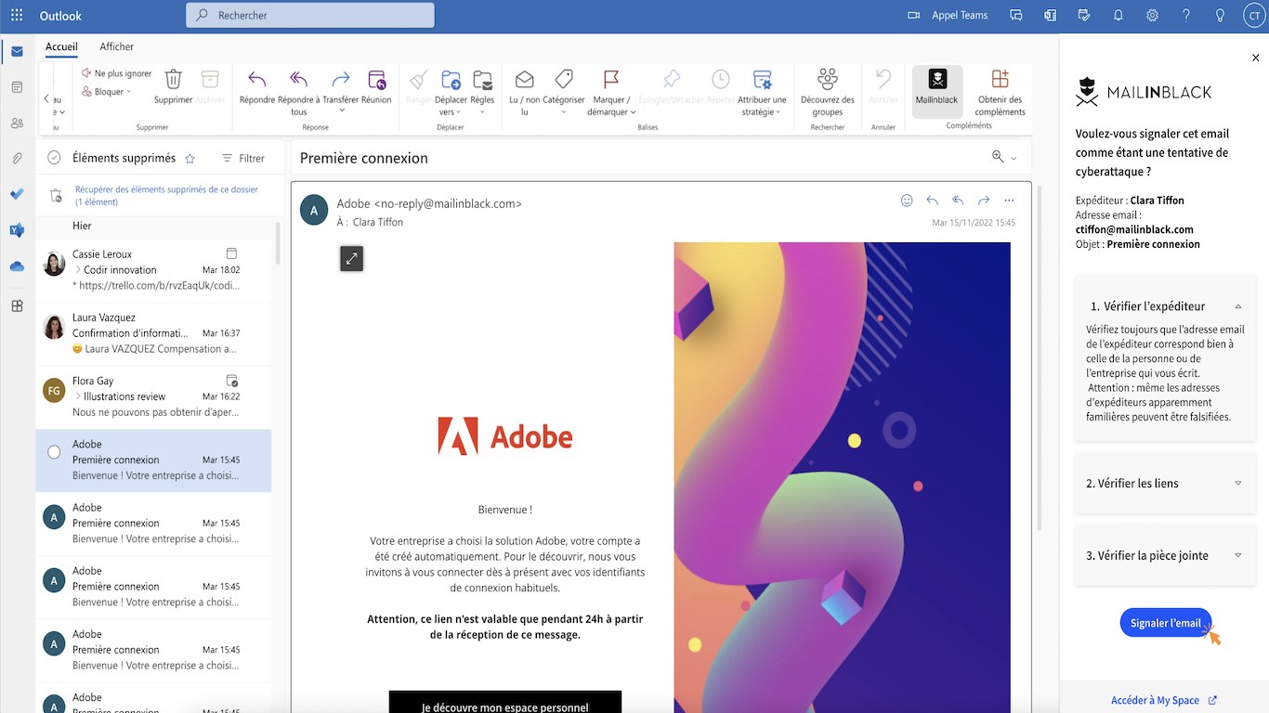Open Calendar in left sidebar
This screenshot has height=713, width=1269.
pyautogui.click(x=17, y=86)
